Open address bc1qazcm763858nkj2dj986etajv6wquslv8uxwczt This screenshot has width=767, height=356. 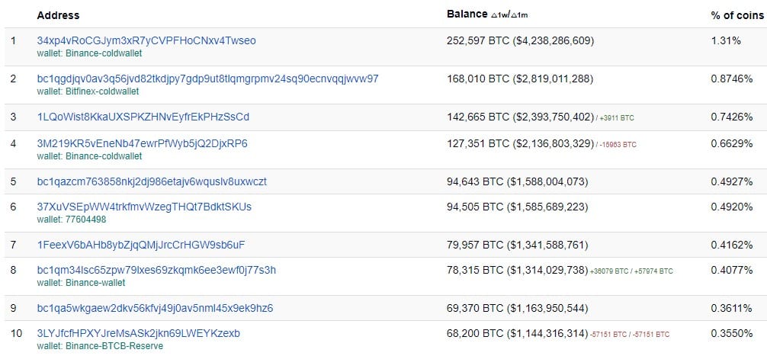point(152,181)
